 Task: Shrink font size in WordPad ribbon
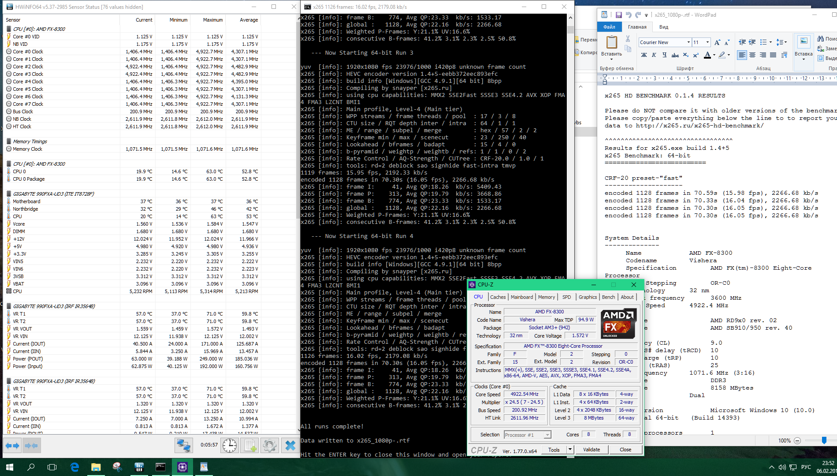727,42
